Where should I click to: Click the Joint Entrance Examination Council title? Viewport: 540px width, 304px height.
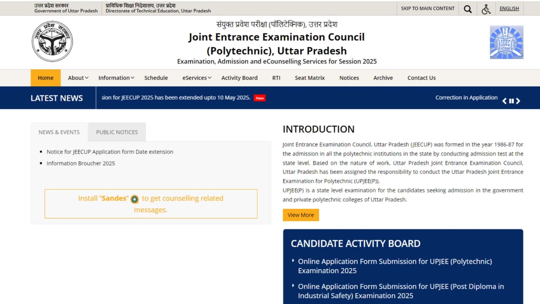coord(277,43)
